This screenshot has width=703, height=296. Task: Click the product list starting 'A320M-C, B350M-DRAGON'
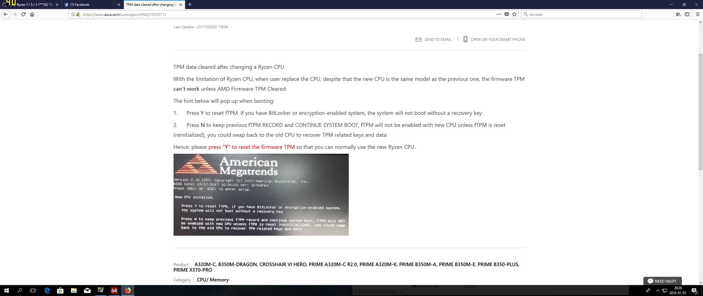click(346, 267)
